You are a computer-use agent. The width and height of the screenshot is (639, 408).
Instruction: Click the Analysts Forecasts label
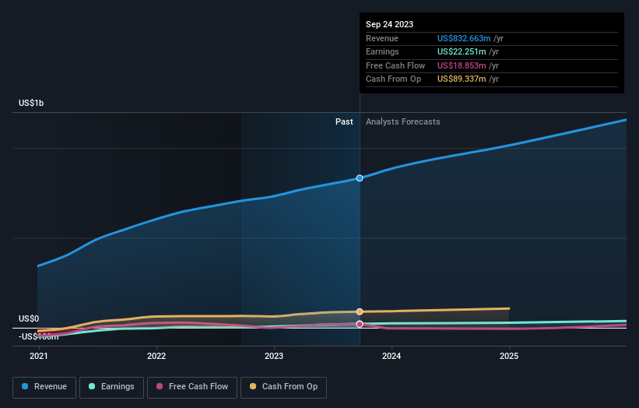tap(402, 122)
